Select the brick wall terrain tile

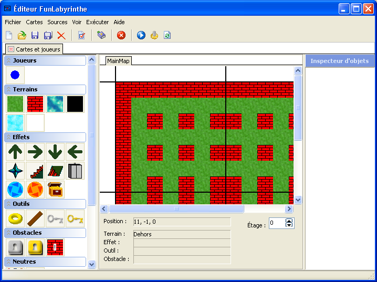[x=35, y=104]
